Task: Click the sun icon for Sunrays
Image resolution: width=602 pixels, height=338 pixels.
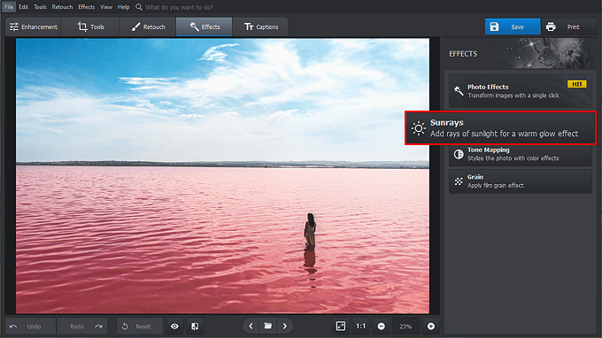Action: click(x=419, y=128)
